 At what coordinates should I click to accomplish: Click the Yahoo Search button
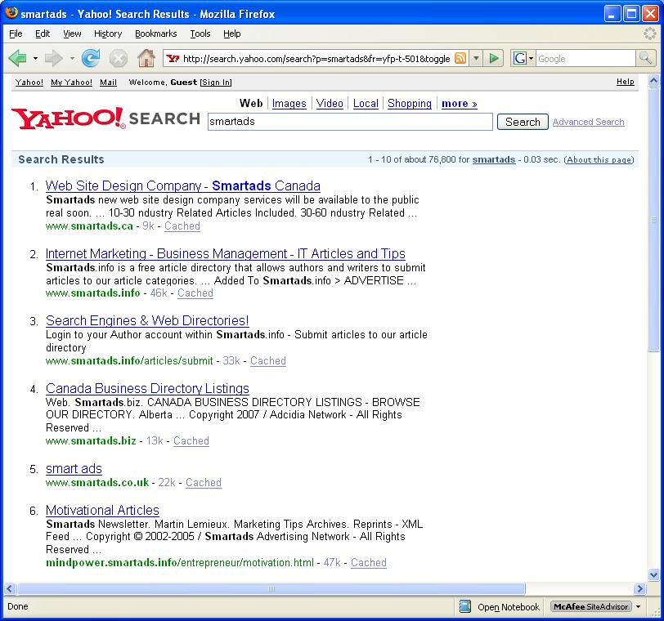[x=523, y=122]
